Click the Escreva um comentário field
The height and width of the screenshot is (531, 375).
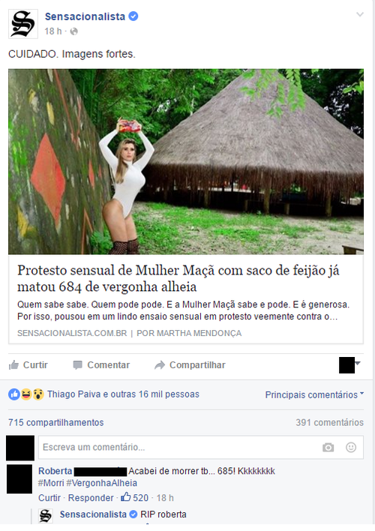point(201,447)
